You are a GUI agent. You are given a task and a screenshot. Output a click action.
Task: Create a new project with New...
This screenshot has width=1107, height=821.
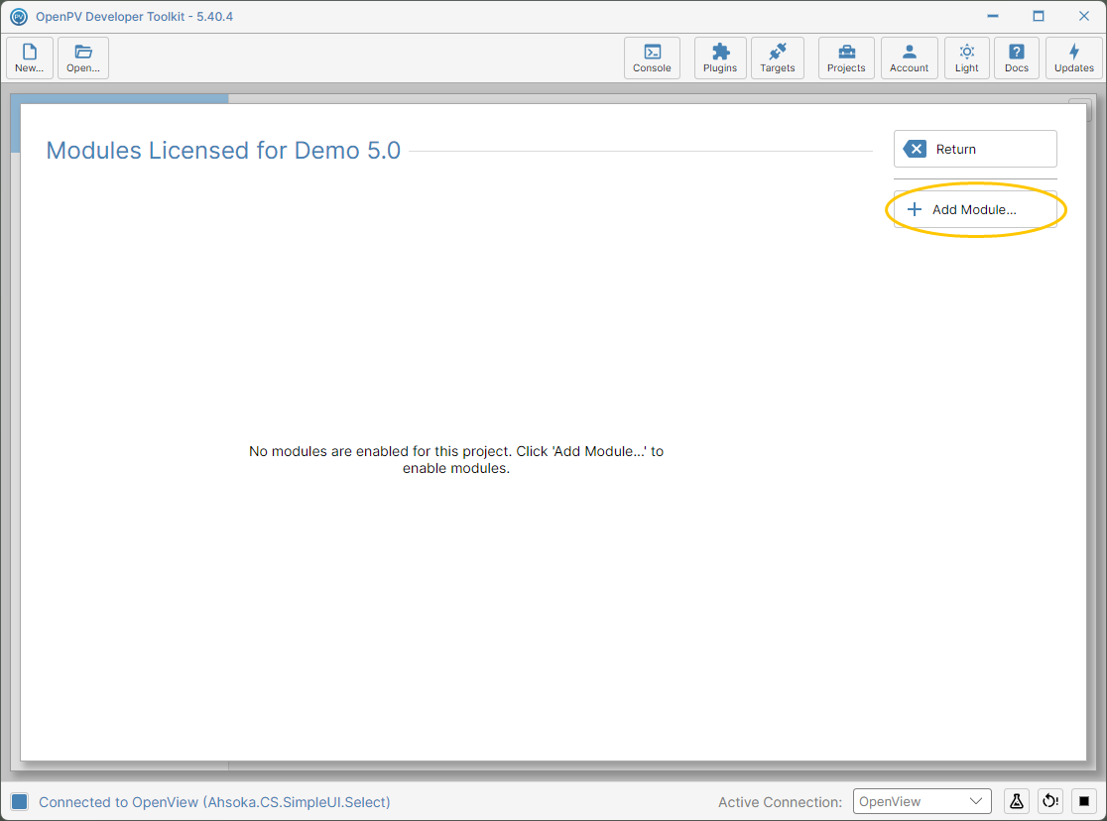coord(30,58)
